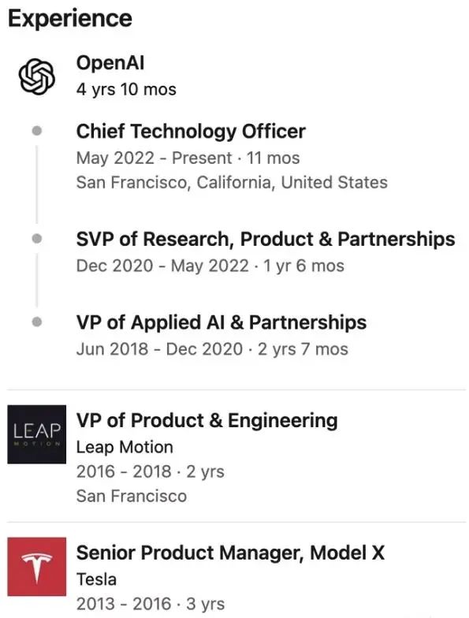The width and height of the screenshot is (469, 618).
Task: Open VP of Product & Engineering position
Action: (x=207, y=421)
